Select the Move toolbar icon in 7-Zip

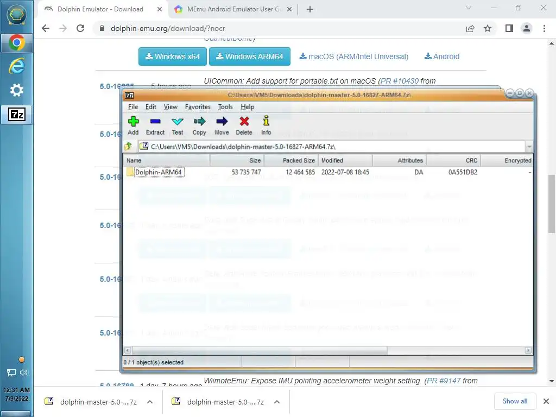[222, 125]
